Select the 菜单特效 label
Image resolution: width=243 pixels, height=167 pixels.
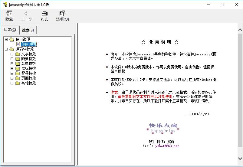tap(28, 64)
